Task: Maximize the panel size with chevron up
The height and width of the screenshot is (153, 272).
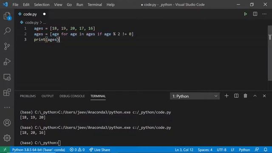Action: point(255,96)
